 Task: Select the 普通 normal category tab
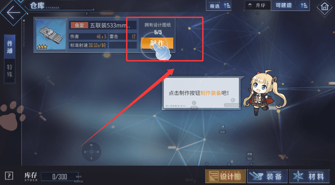click(x=10, y=47)
